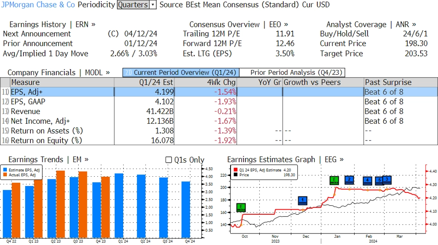Click Forward 12M P/E value 12.46

pyautogui.click(x=285, y=44)
